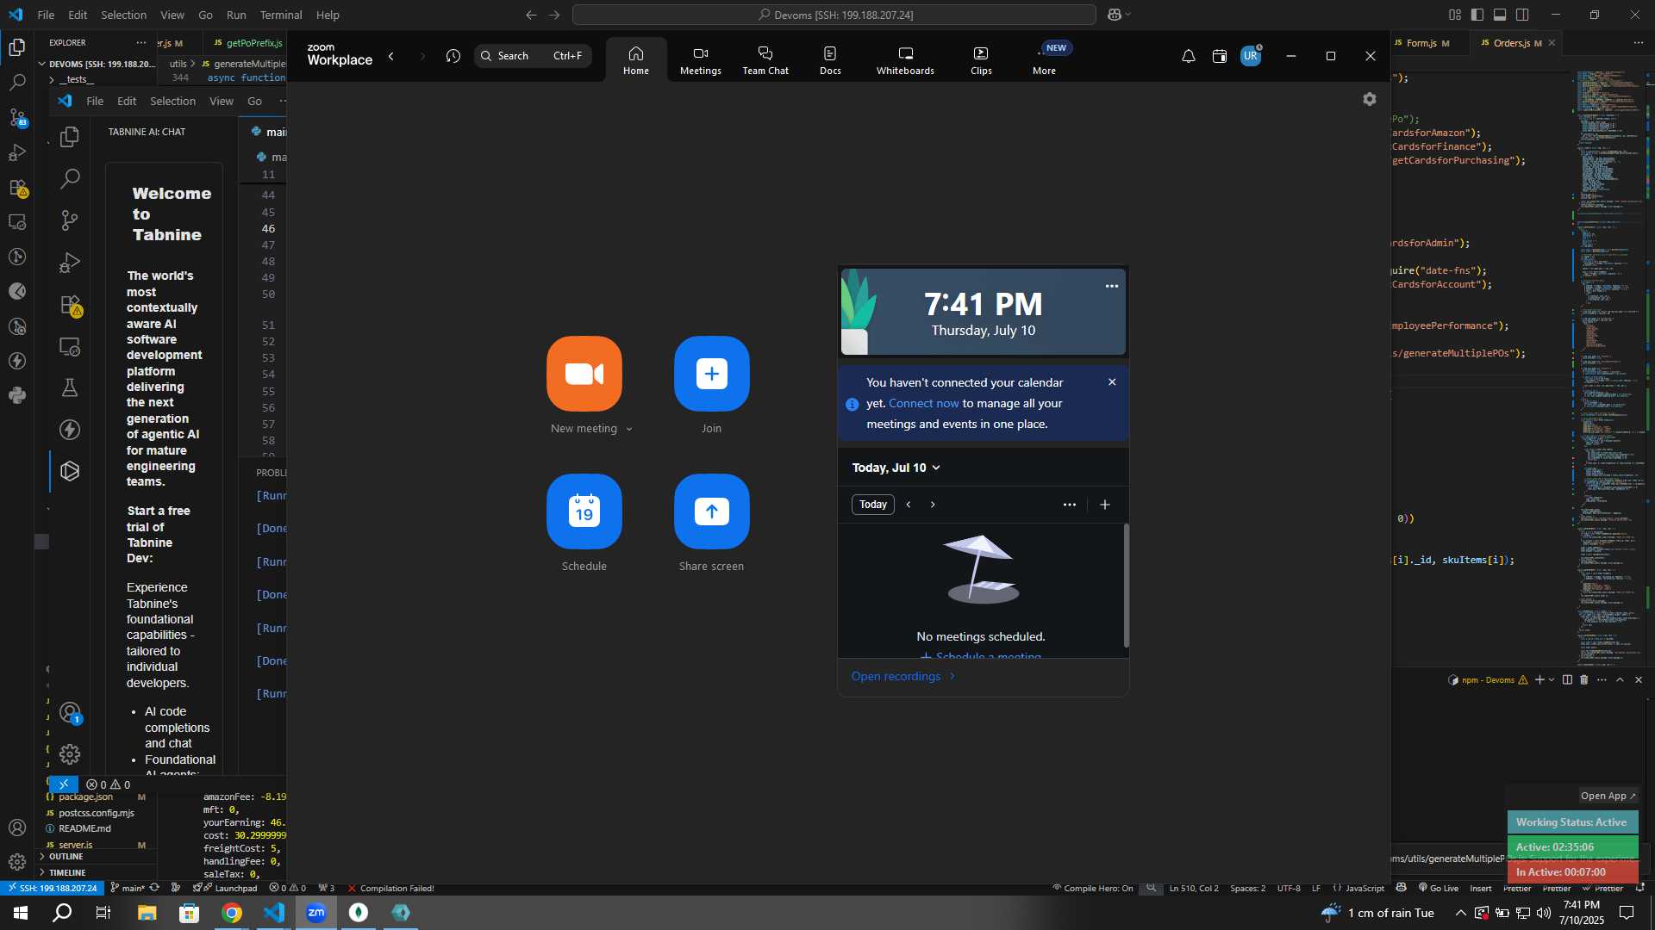The image size is (1655, 930).
Task: Open Zoom Clips tab
Action: [981, 60]
